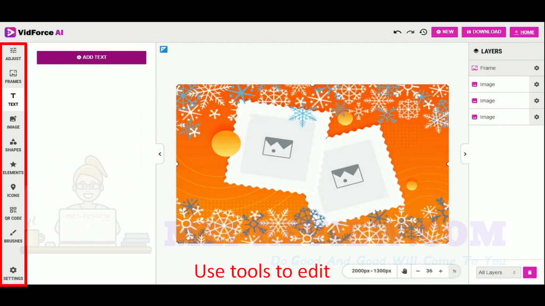Click the VidForce AI logo
The image size is (545, 306).
click(34, 32)
